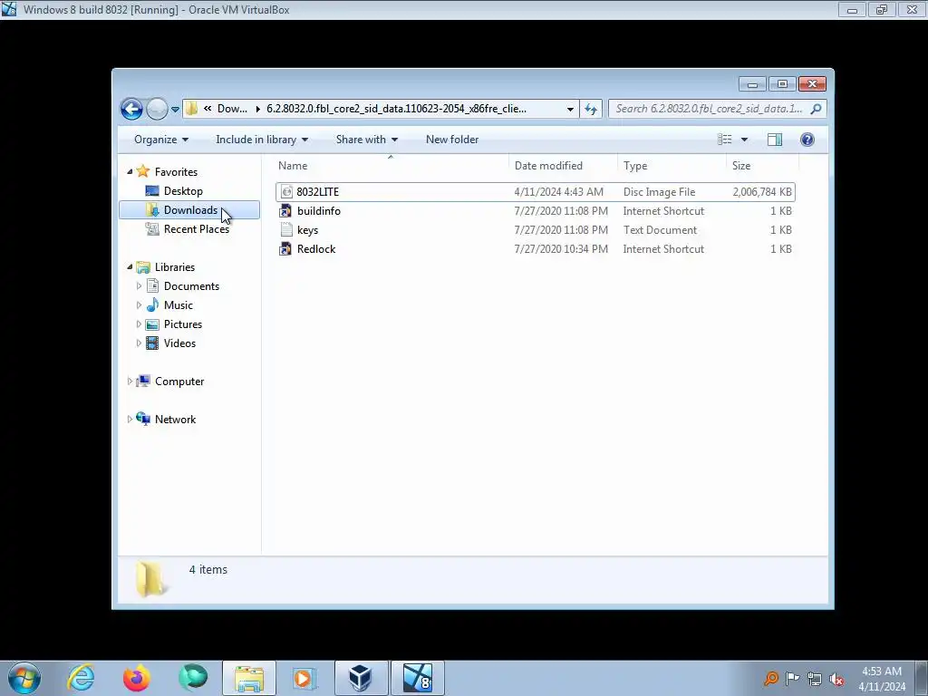The width and height of the screenshot is (928, 696).
Task: Sort files by Type column
Action: click(x=672, y=166)
